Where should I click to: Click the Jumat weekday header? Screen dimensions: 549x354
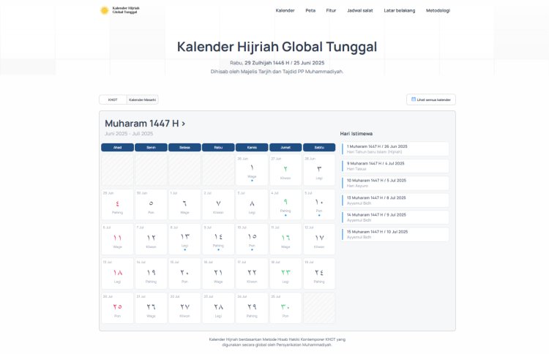285,148
